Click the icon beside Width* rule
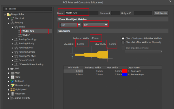 20,35
